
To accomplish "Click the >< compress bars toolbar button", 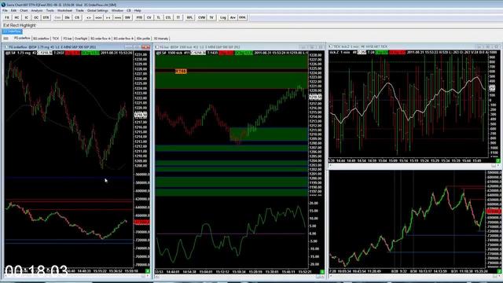I will coord(108,17).
